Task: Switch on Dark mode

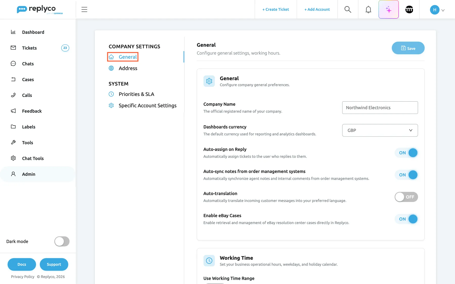Action: [62, 241]
